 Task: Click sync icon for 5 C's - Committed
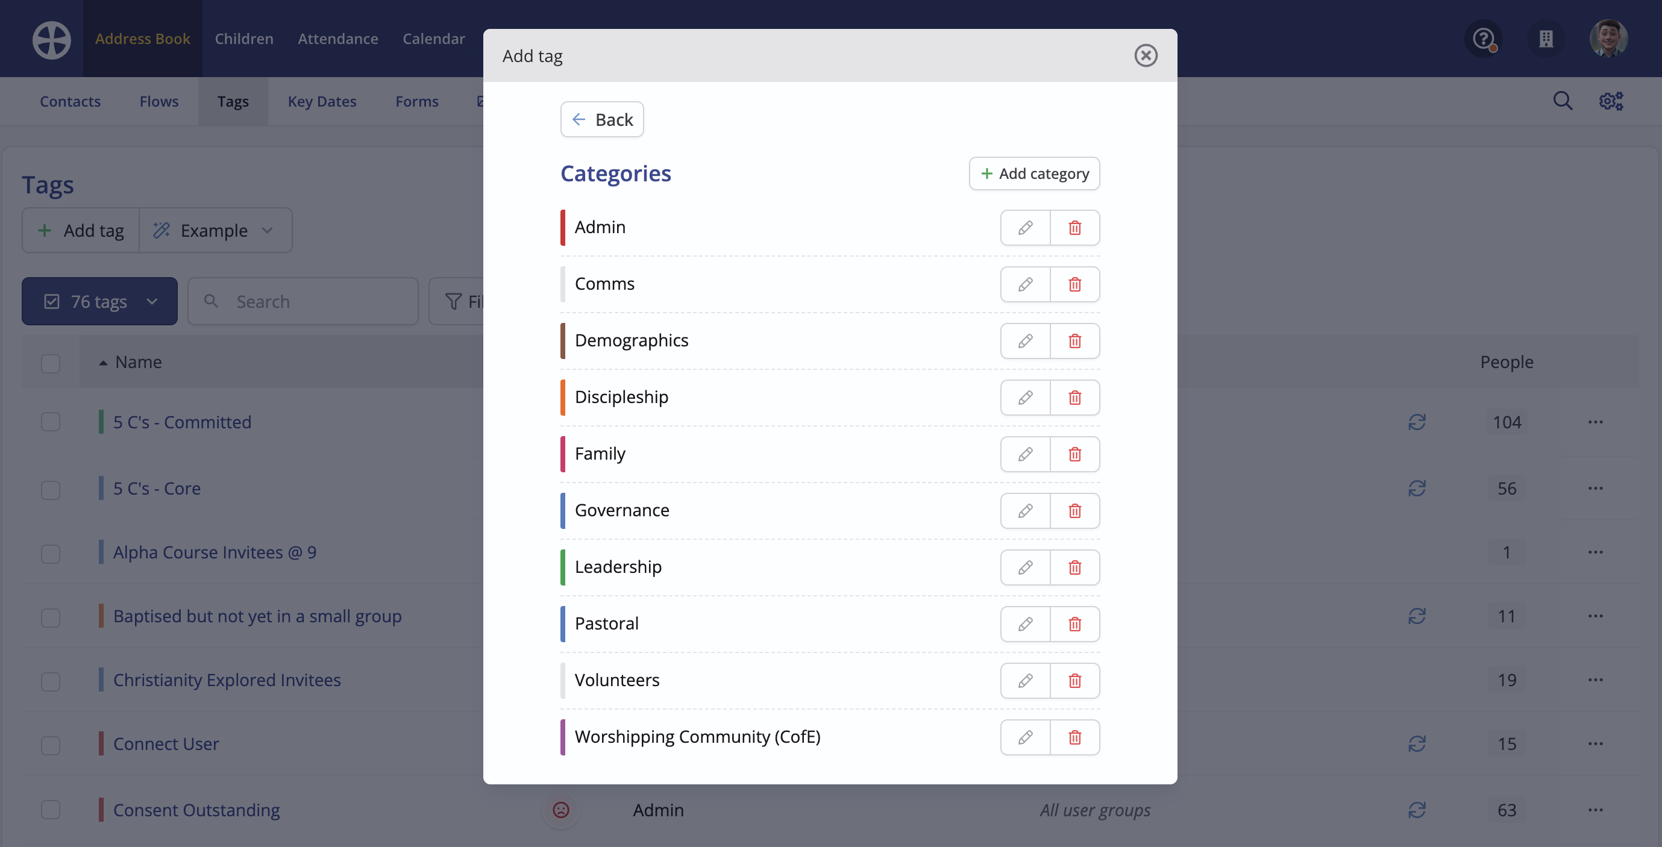[x=1417, y=422]
